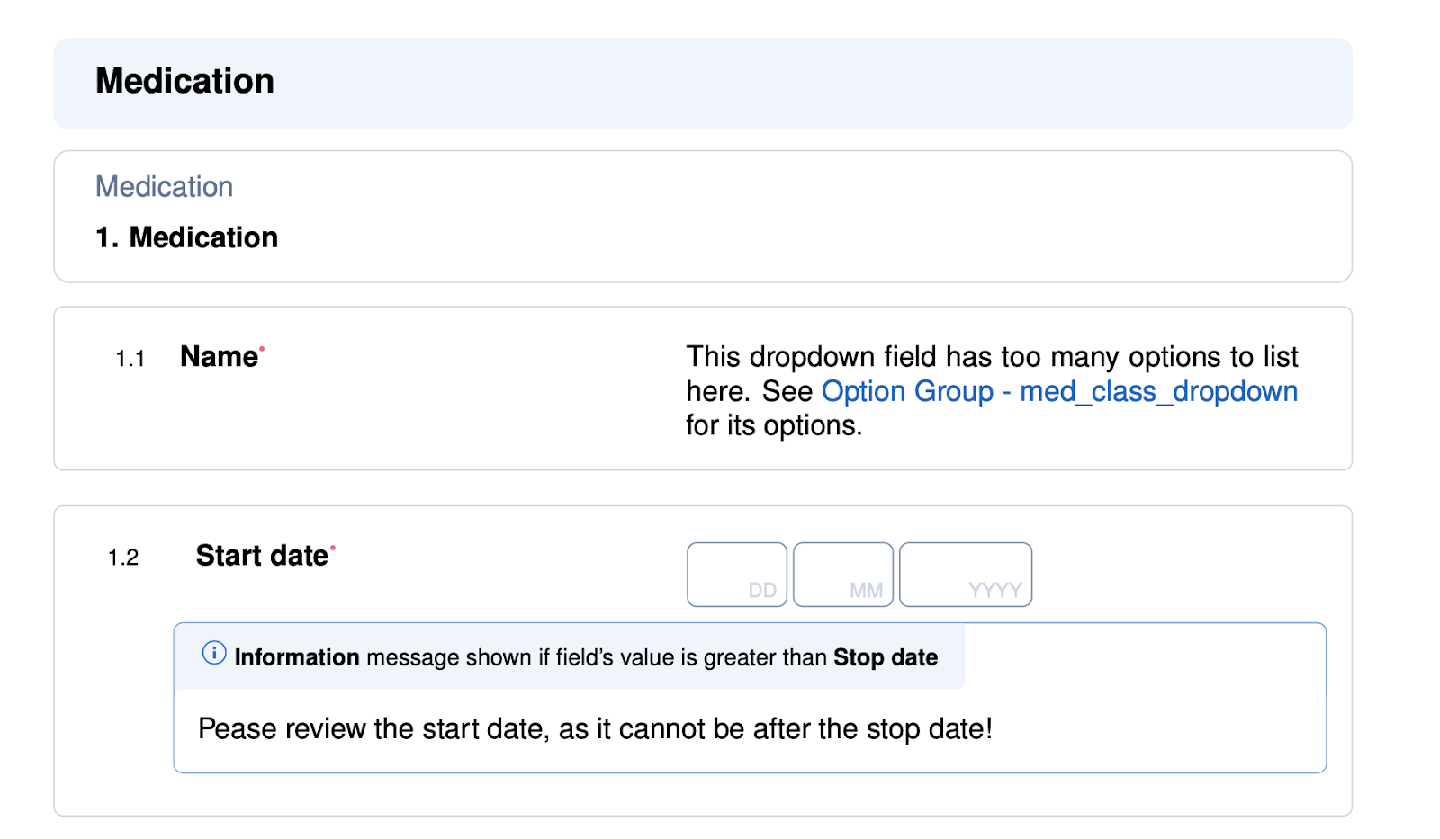Viewport: 1440px width, 839px height.
Task: Focus the DD day input box
Action: tap(736, 575)
